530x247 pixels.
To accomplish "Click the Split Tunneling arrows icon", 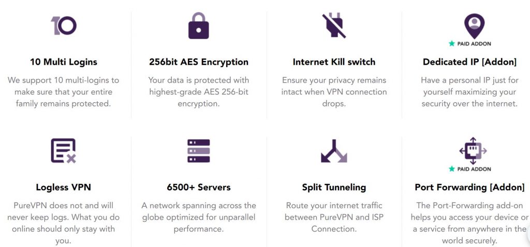I will point(334,151).
